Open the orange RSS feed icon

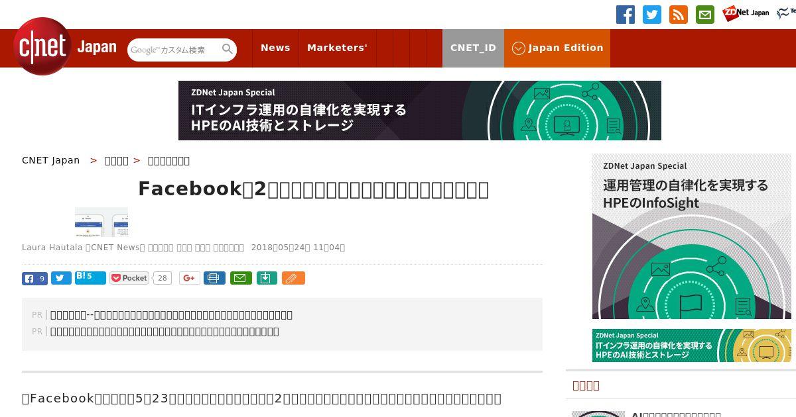pyautogui.click(x=679, y=15)
